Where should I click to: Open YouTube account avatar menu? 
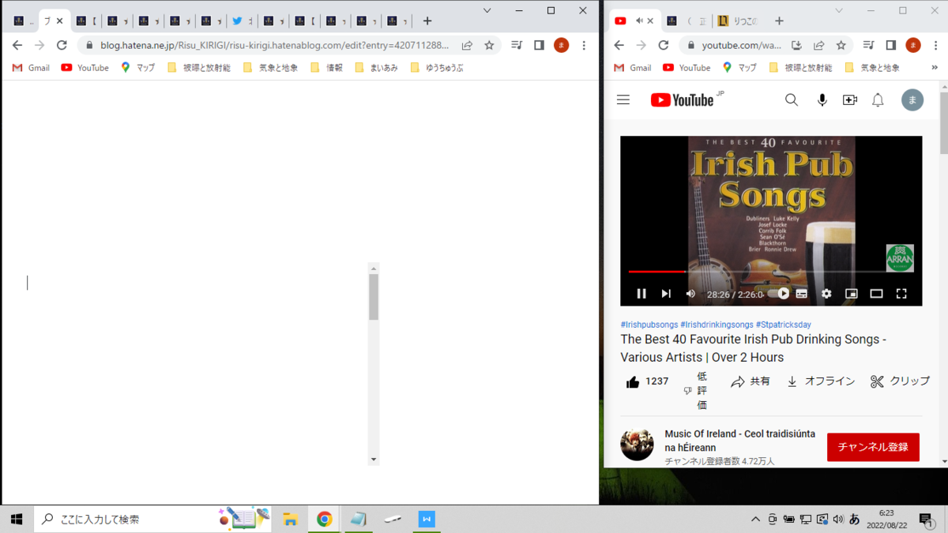(912, 100)
